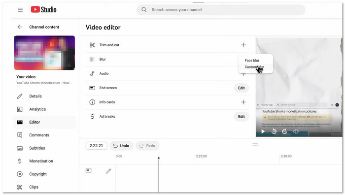This screenshot has width=345, height=195.
Task: Click the Info cards icon
Action: pyautogui.click(x=92, y=102)
